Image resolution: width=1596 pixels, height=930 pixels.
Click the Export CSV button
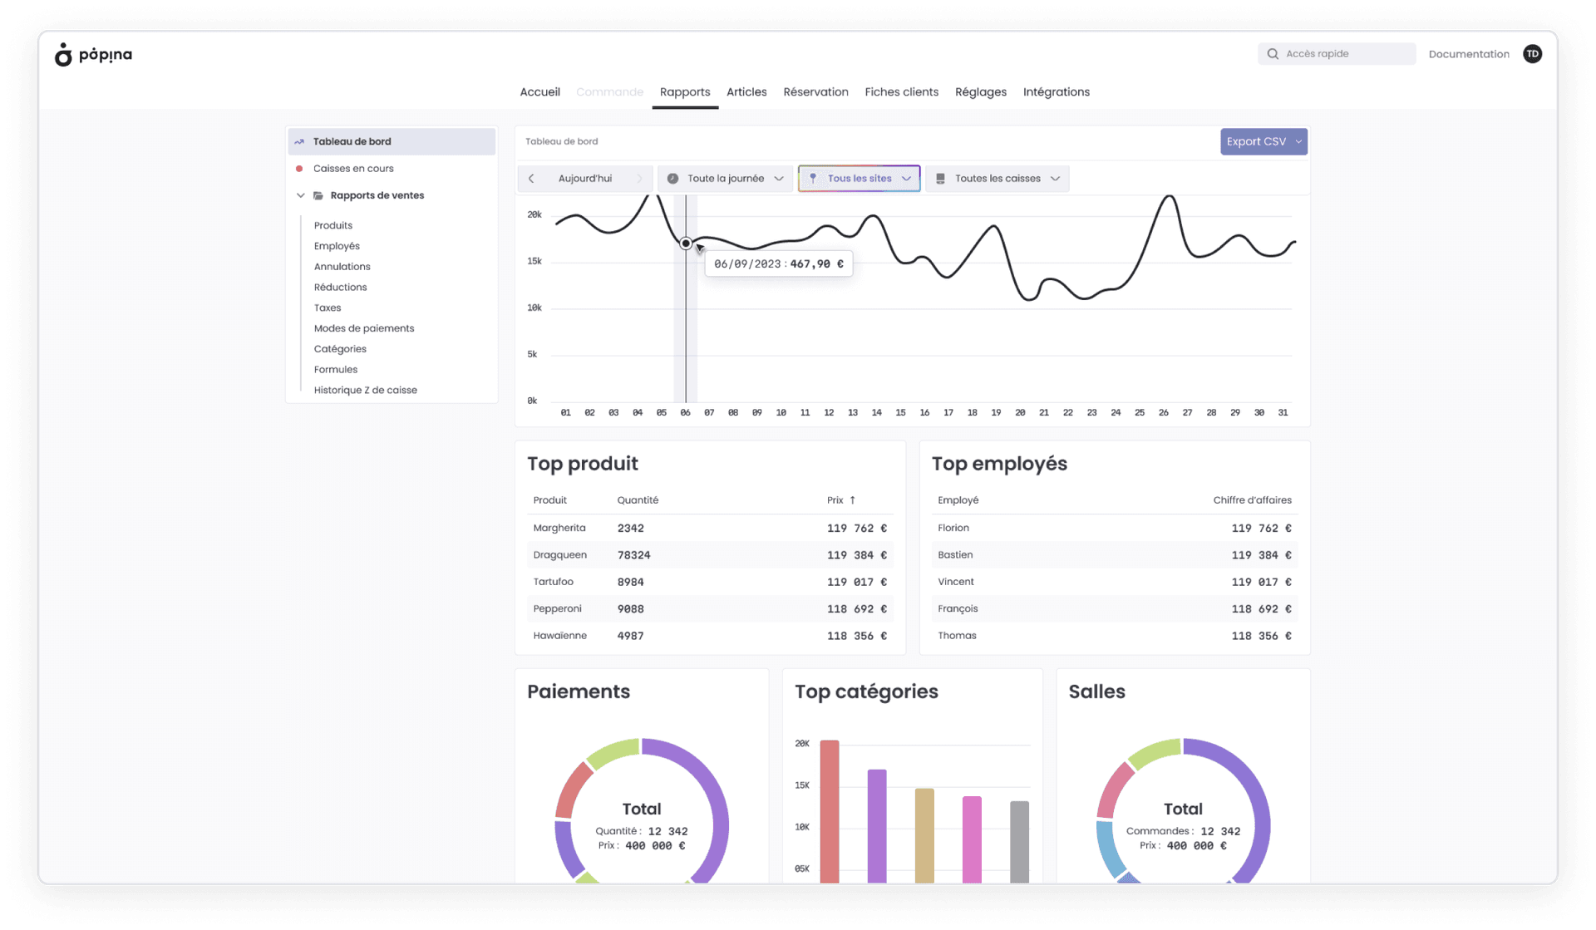pos(1256,142)
